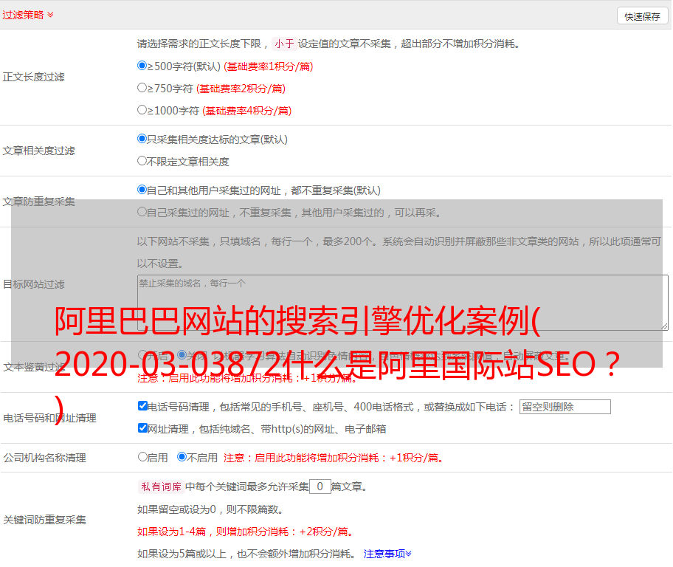
Task: Click the keyword article count input field
Action: click(320, 487)
